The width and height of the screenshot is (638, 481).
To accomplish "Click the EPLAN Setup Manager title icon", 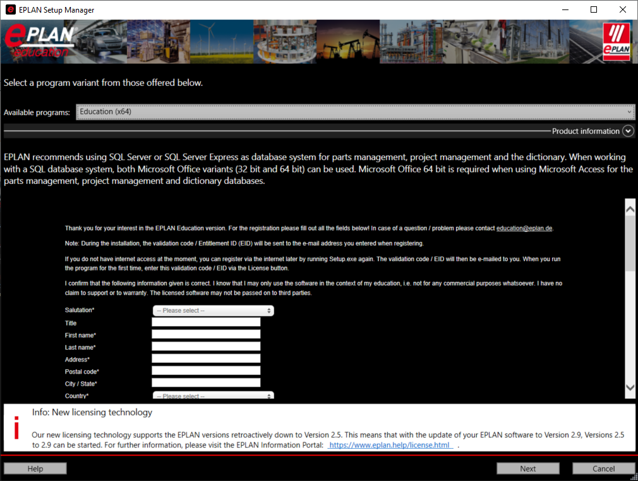I will click(11, 9).
